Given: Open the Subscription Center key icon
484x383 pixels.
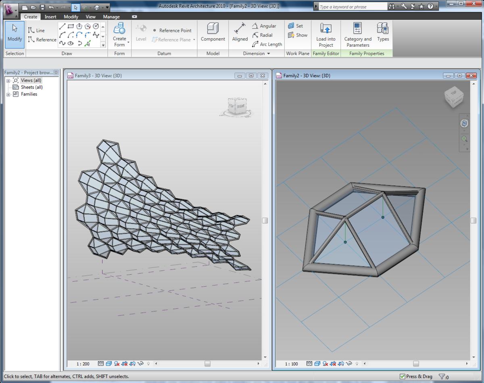Looking at the screenshot, I should coord(404,6).
